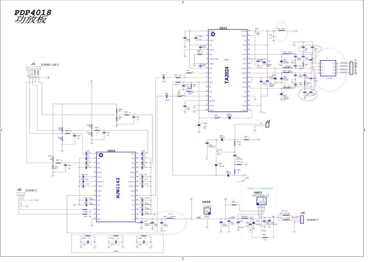Click the J4 connector symbol
The height and width of the screenshot is (262, 371).
coord(268,126)
